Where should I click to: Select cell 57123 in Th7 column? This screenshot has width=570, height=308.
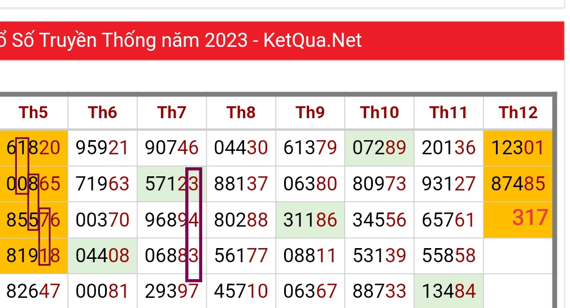(x=172, y=184)
